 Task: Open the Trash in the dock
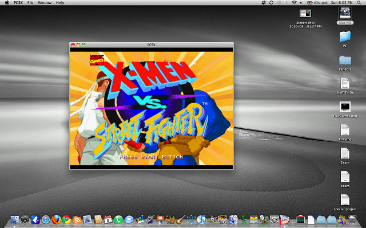click(352, 219)
